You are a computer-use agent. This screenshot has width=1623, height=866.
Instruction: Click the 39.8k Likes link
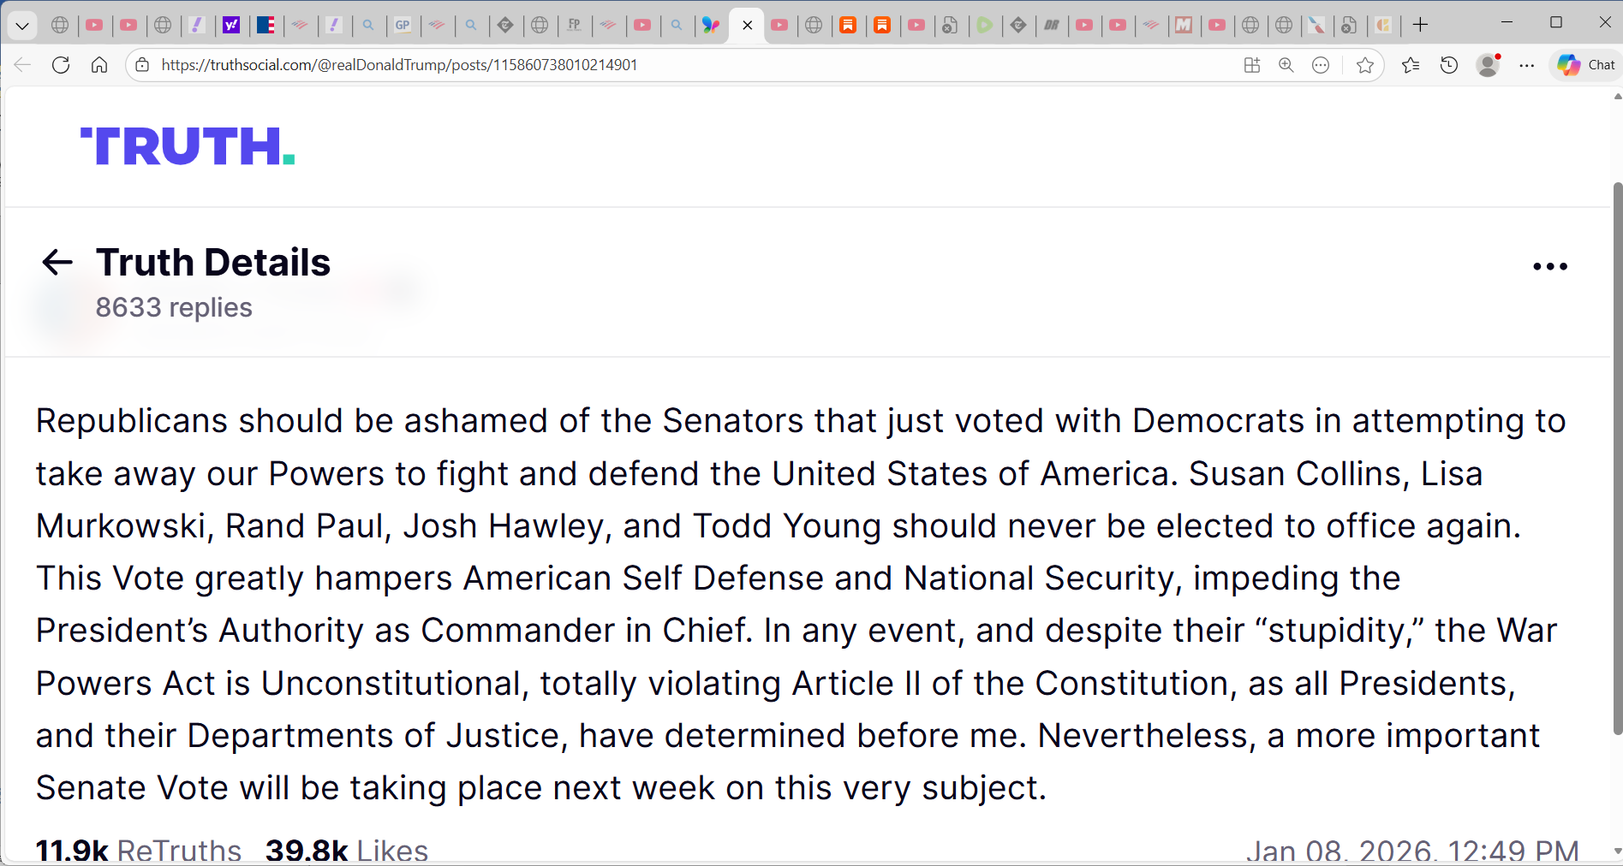[346, 849]
